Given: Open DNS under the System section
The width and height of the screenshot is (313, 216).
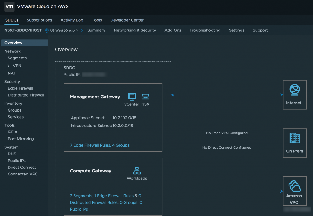Looking at the screenshot, I should click(11, 154).
